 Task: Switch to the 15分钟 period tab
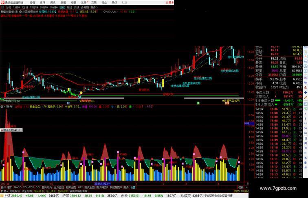[34, 7]
